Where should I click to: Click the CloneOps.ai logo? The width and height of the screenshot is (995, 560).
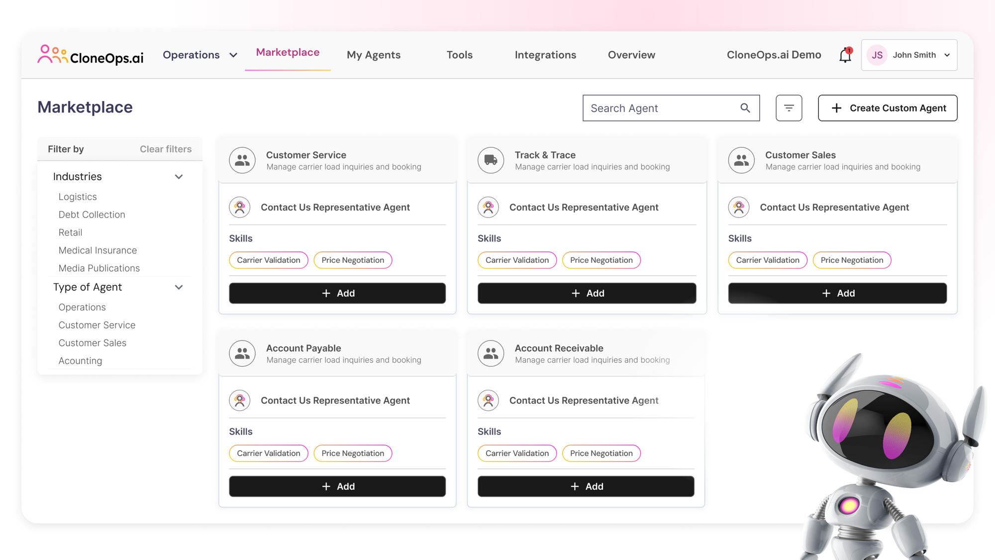[x=91, y=55]
